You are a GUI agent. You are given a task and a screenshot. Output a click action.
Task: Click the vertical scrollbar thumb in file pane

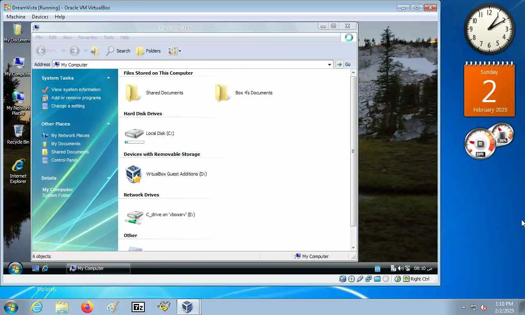pos(353,151)
